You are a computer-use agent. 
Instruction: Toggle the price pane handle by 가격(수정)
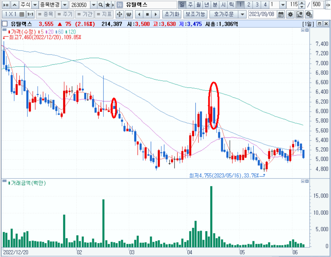[x=4, y=30]
